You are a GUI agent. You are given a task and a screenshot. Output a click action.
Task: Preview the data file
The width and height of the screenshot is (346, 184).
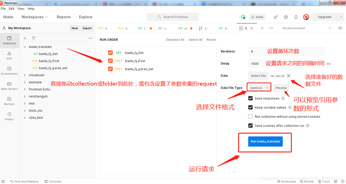point(281,88)
